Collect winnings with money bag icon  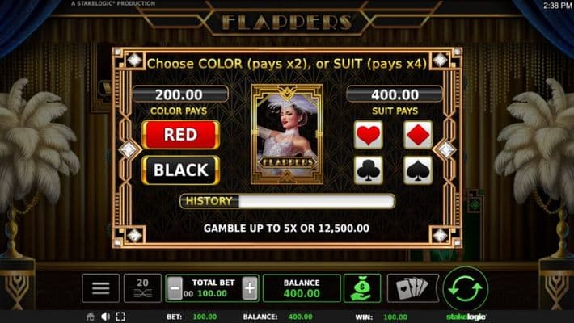[362, 288]
